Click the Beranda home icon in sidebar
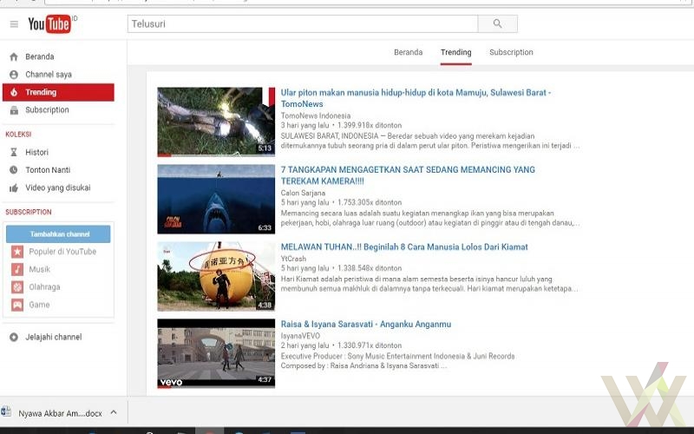This screenshot has height=434, width=694. [x=14, y=56]
